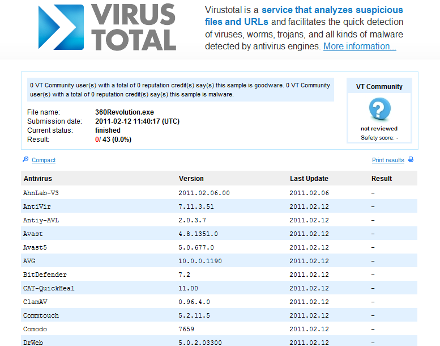Click last update 2011.02.06 for AhnLab-V3

tap(309, 193)
